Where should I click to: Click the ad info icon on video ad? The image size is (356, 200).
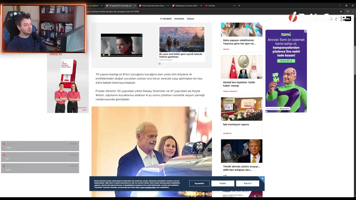(141, 35)
